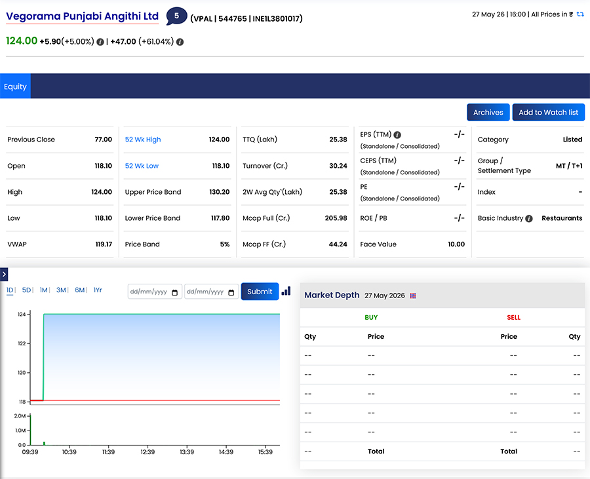Viewport: 590px width, 479px height.
Task: Click the Price Band value 5%
Action: click(x=225, y=244)
